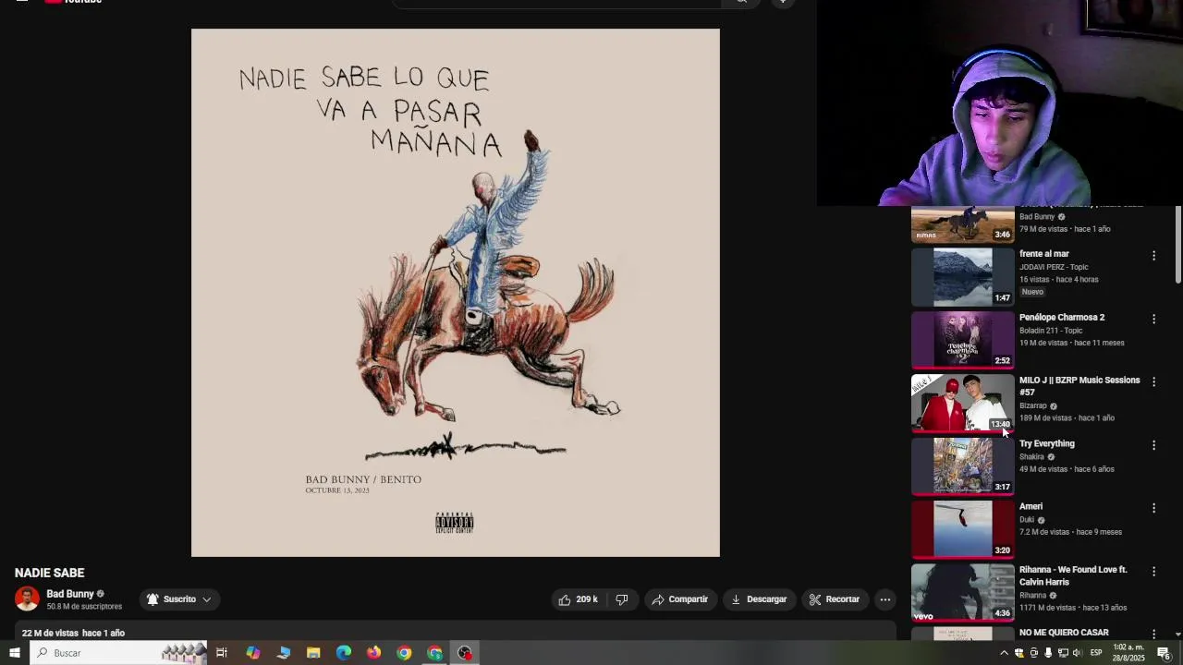This screenshot has width=1183, height=665.
Task: Click the recommended videos scrollbar thumb
Action: click(1177, 245)
